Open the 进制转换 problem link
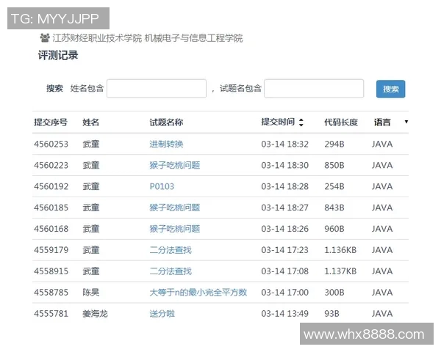This screenshot has height=352, width=441. point(166,144)
